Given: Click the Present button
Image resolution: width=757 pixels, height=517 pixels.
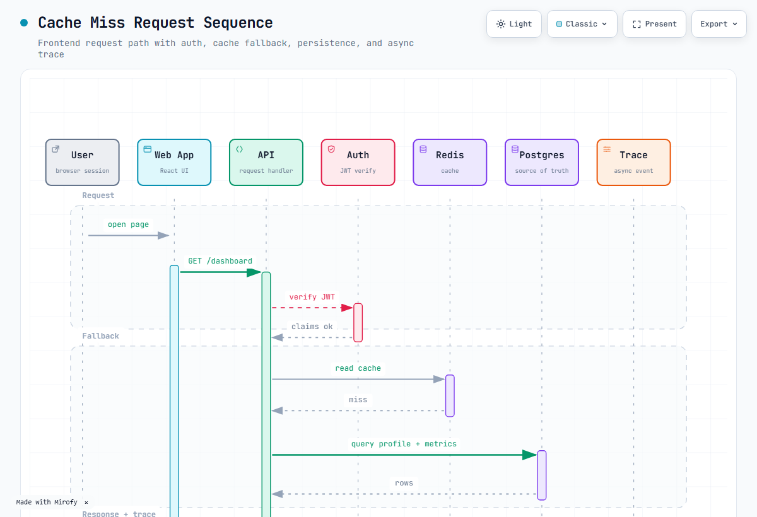Looking at the screenshot, I should [x=654, y=24].
